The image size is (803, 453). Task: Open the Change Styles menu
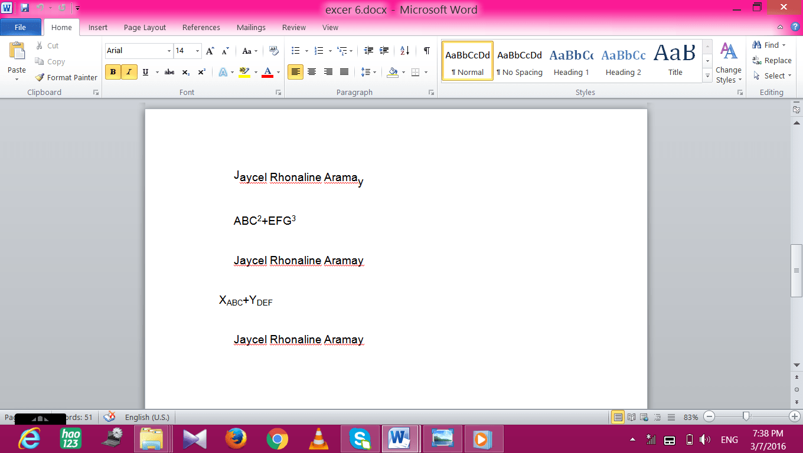point(729,63)
